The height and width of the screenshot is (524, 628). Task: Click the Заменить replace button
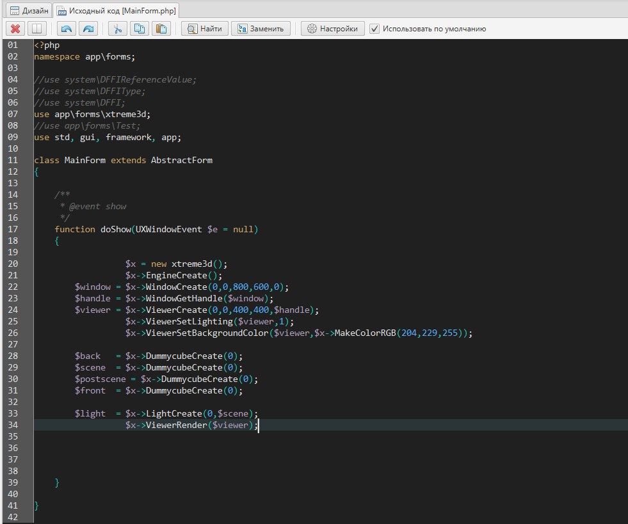[x=261, y=29]
